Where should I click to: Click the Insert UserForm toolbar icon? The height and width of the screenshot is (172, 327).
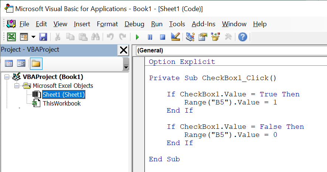pyautogui.click(x=24, y=37)
